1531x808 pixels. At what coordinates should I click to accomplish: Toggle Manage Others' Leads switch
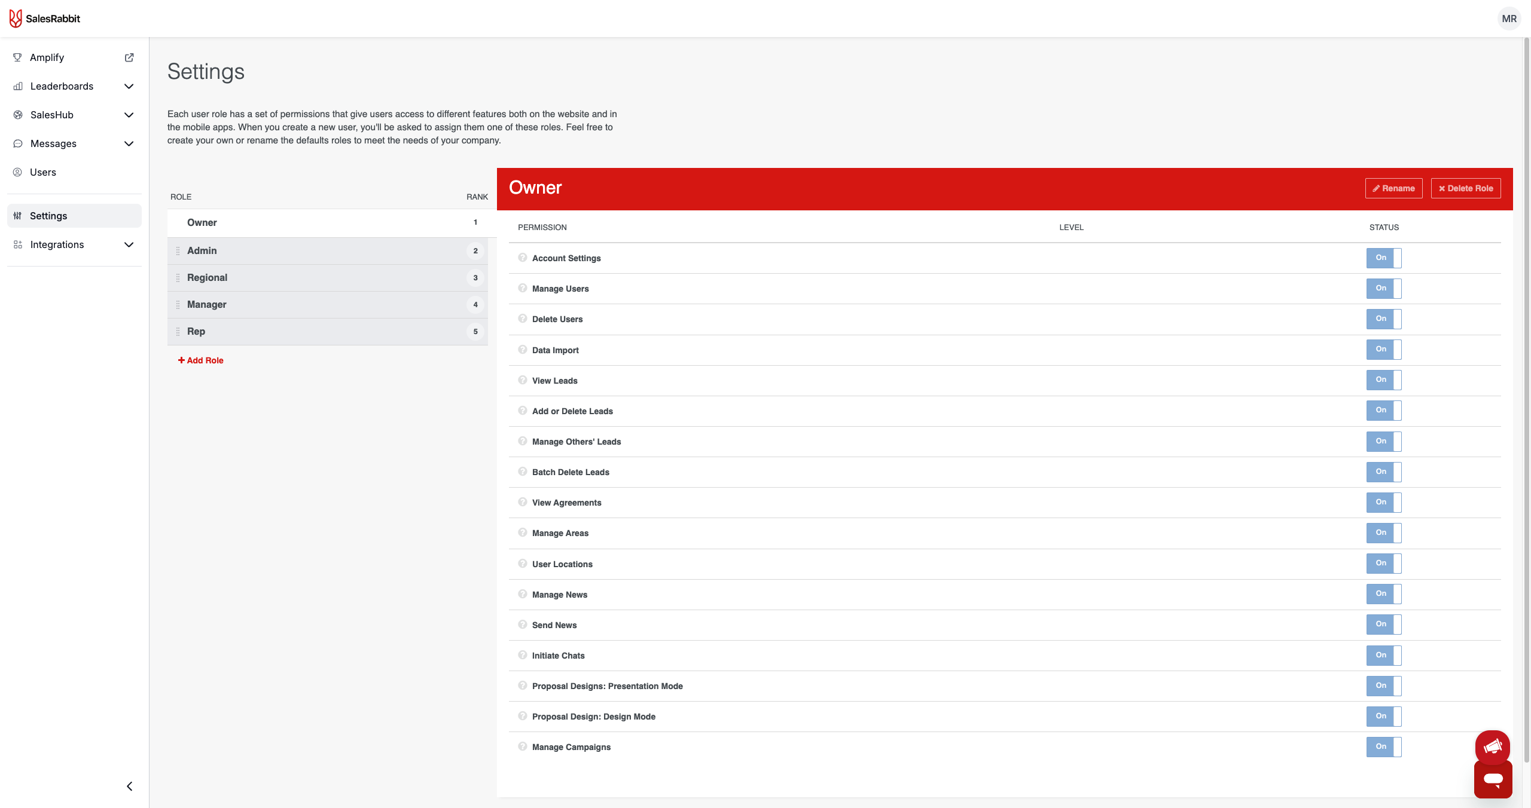click(1384, 442)
